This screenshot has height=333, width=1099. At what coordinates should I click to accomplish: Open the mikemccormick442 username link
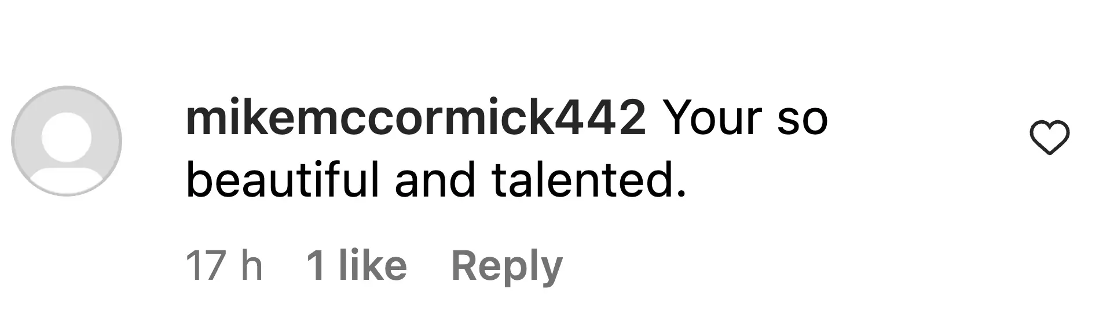415,118
